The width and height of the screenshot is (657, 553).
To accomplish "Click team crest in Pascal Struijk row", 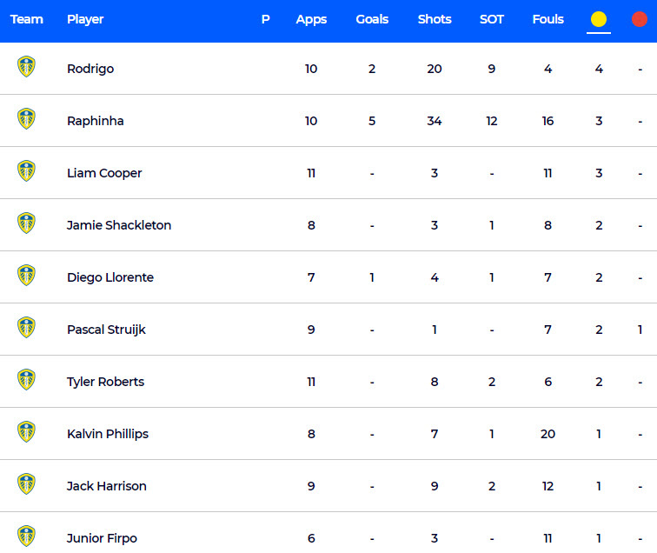I will point(26,328).
